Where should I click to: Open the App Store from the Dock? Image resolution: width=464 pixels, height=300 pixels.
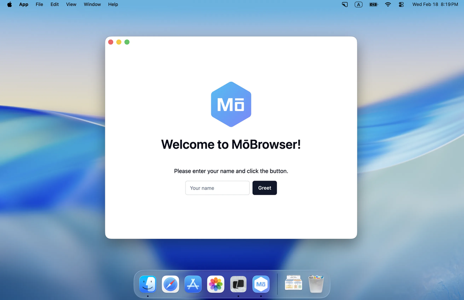pyautogui.click(x=193, y=284)
